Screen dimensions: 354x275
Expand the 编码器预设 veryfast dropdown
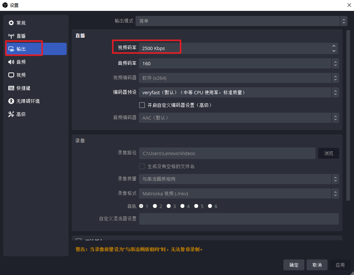(x=239, y=92)
